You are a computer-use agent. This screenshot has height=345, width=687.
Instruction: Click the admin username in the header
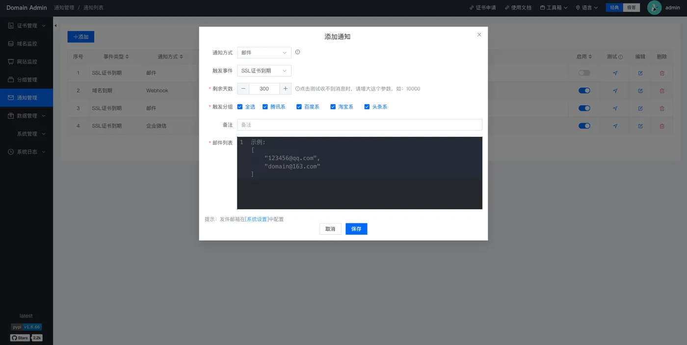[673, 7]
